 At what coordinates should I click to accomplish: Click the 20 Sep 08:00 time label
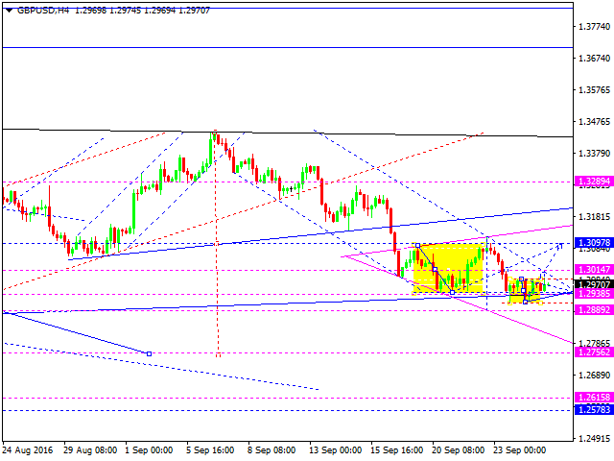459,450
